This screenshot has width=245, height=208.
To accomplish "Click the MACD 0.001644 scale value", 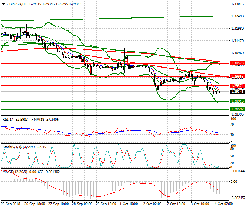I will (x=238, y=171).
